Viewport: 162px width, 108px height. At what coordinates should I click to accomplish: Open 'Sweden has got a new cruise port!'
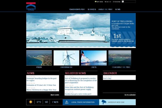(78, 94)
